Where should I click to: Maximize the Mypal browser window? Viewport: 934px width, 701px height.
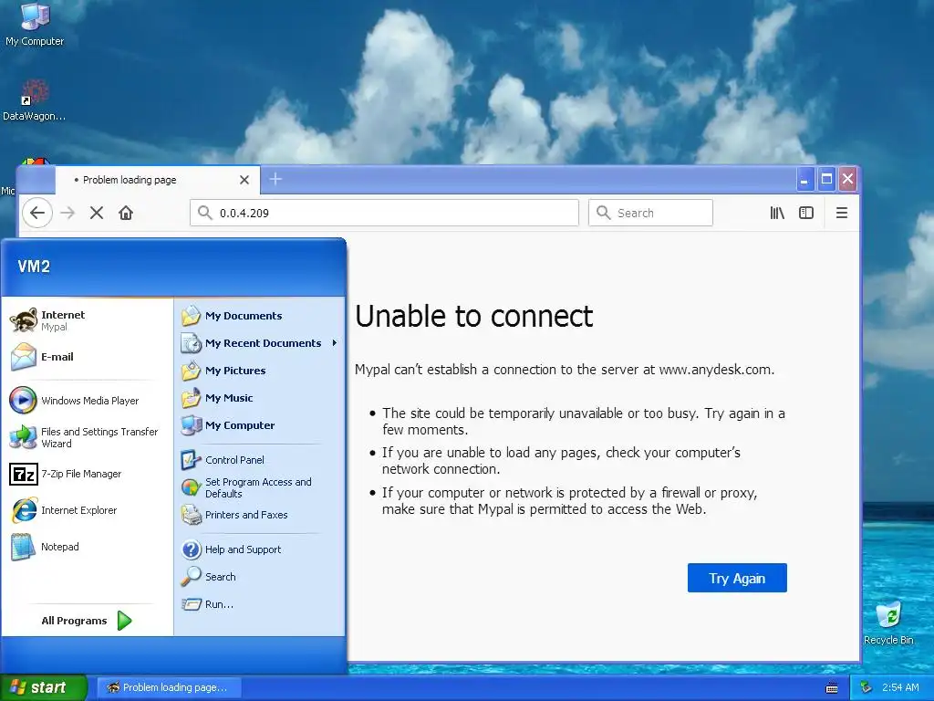826,180
